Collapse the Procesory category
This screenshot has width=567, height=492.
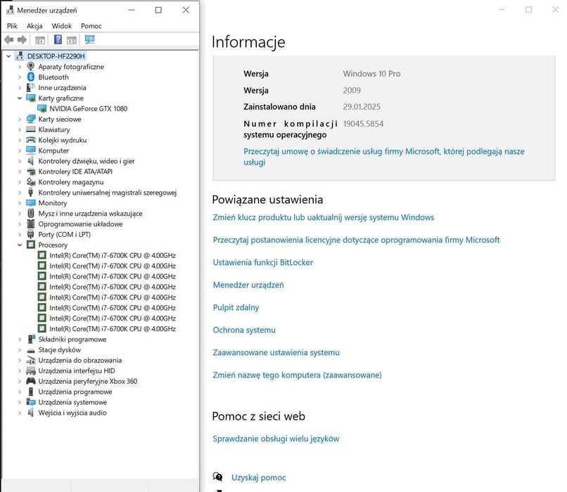coord(20,245)
